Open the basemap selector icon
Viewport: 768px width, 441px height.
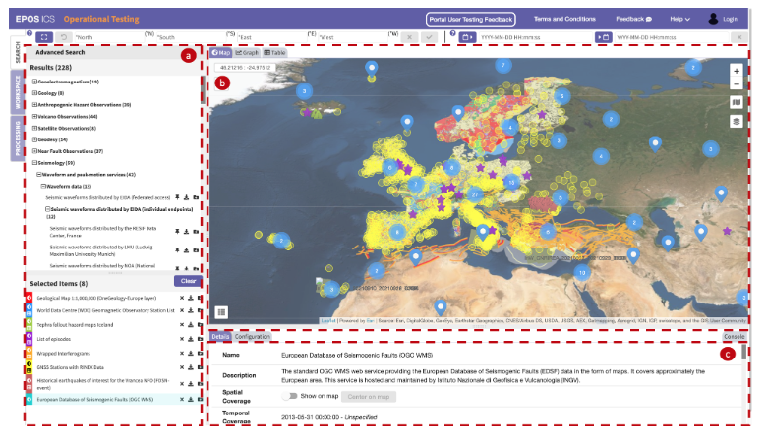click(736, 102)
